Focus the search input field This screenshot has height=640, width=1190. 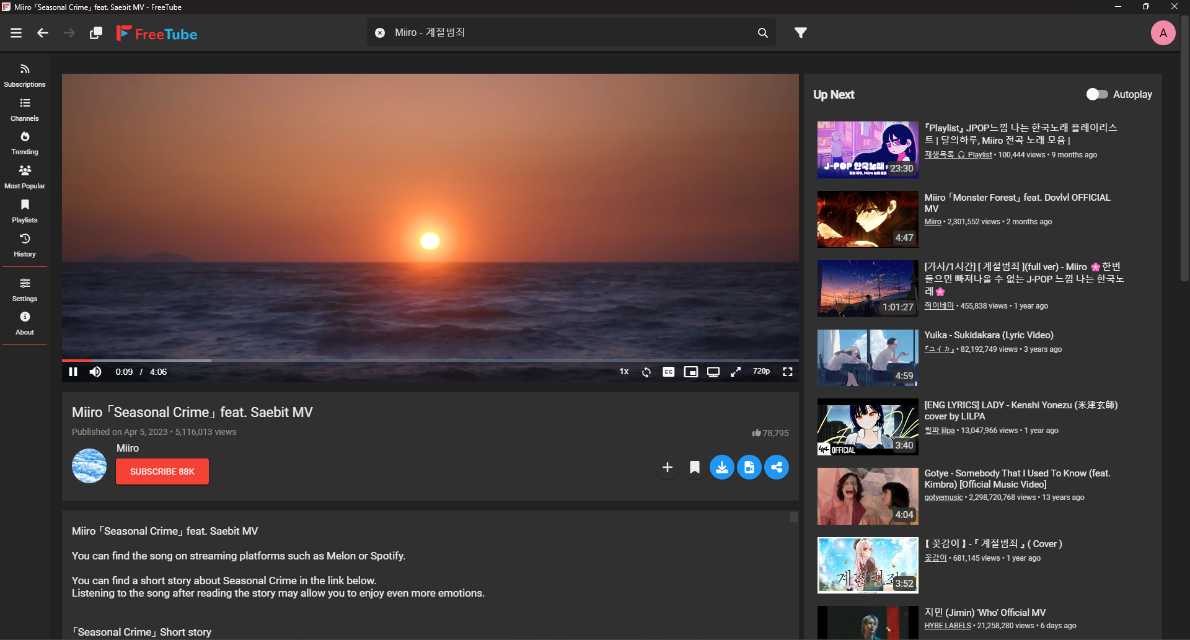(x=570, y=33)
